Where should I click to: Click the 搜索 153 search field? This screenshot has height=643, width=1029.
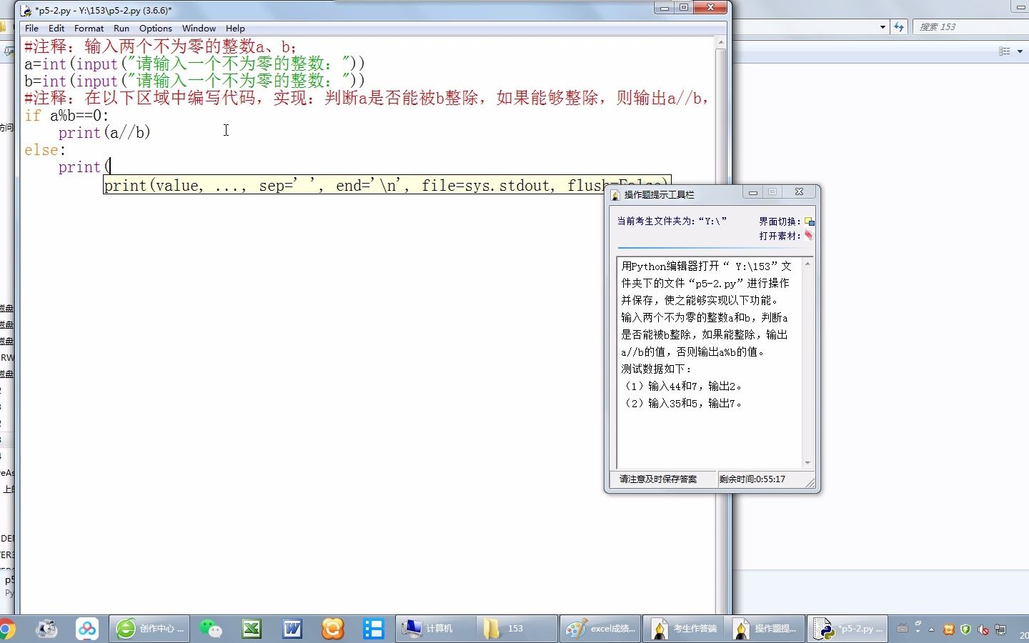pos(972,27)
